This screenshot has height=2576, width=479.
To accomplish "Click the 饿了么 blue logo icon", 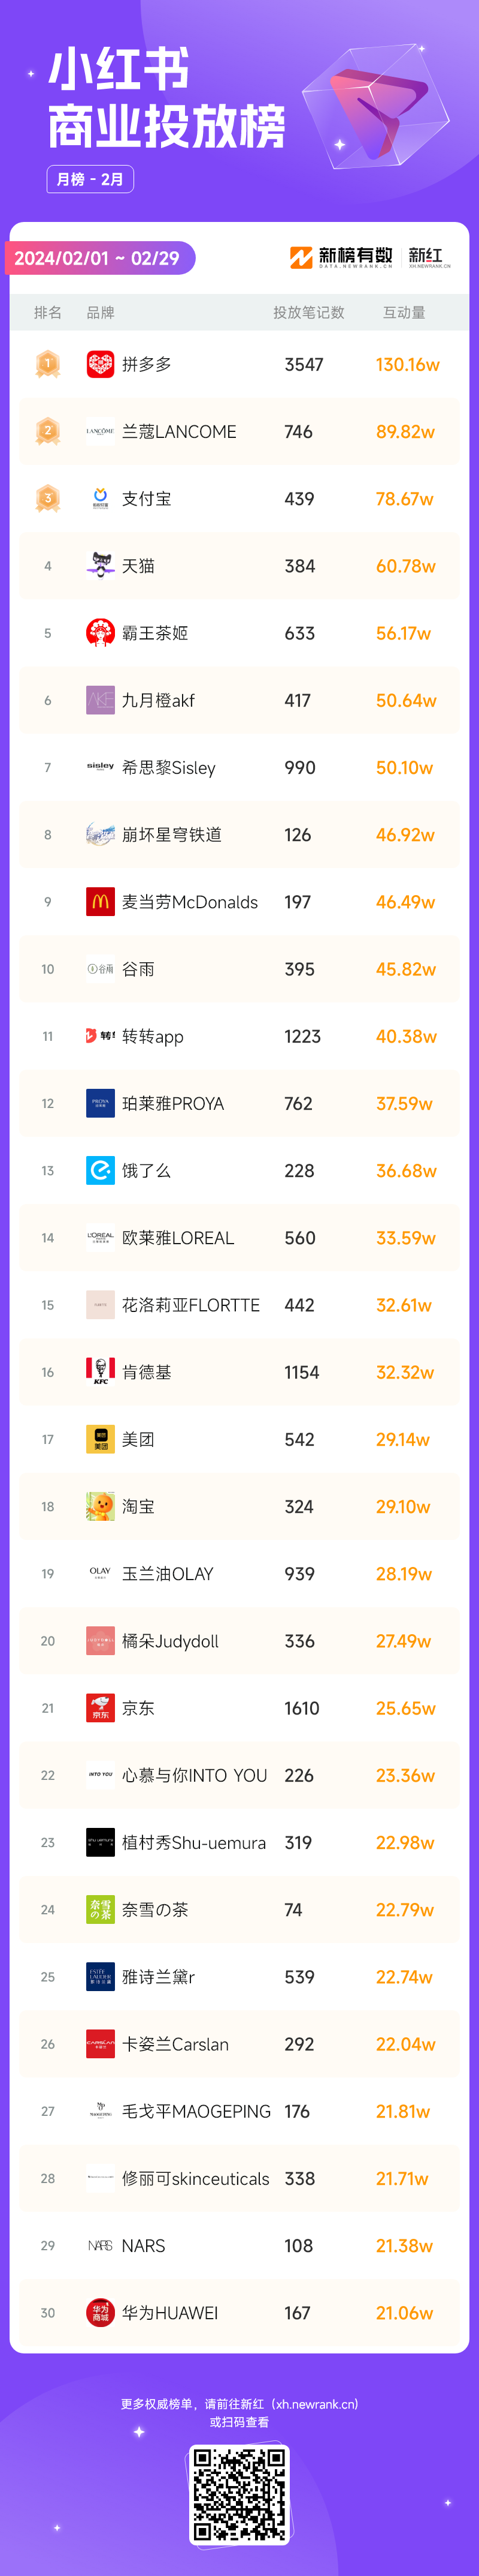I will [x=100, y=1170].
